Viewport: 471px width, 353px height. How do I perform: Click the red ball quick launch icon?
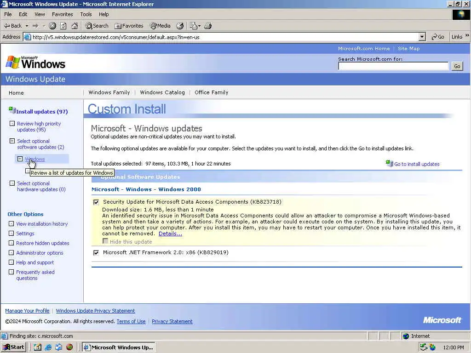[x=69, y=347]
